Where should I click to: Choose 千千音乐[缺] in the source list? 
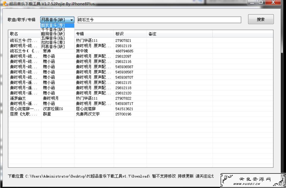57,29
